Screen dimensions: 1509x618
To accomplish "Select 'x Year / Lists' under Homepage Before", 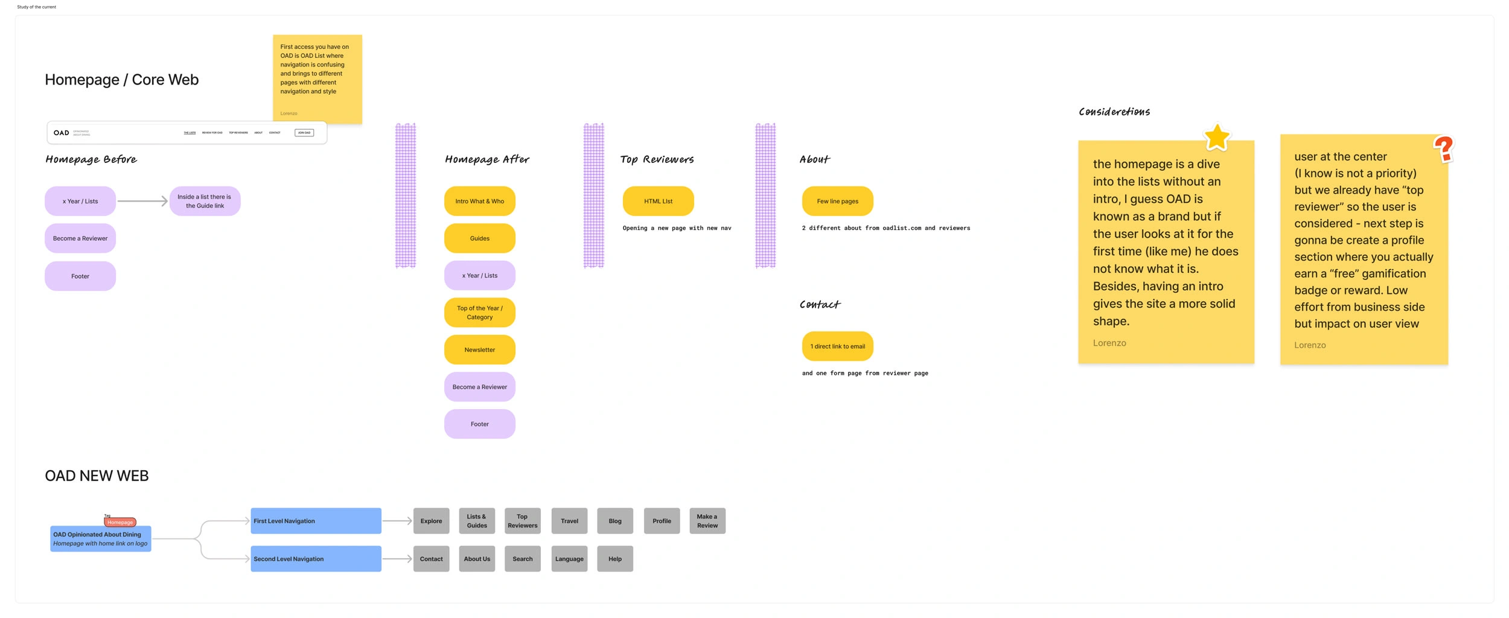I will [80, 201].
